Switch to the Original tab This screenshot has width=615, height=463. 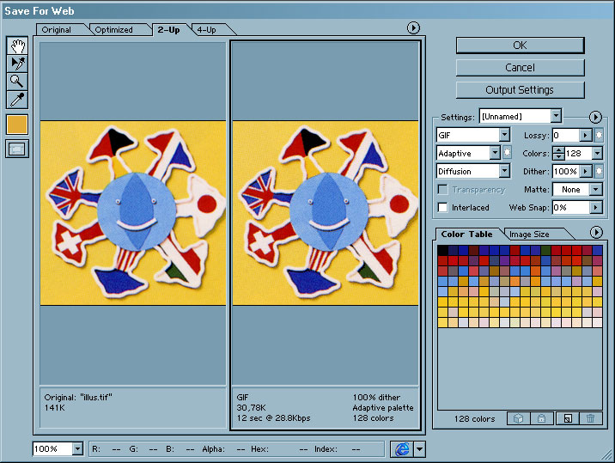pos(57,30)
